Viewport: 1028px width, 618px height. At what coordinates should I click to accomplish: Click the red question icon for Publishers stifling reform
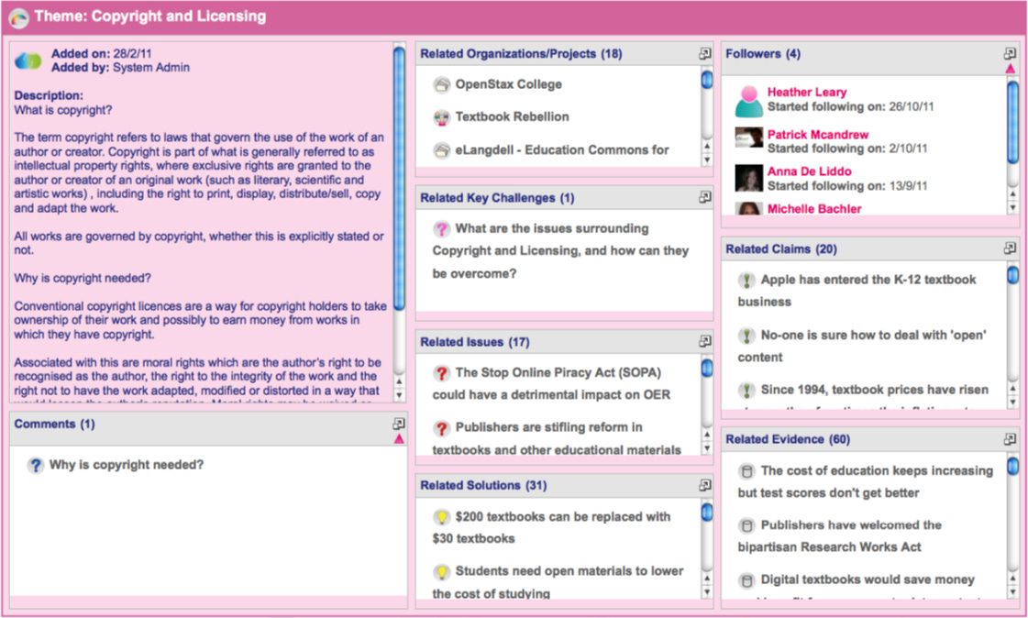[x=442, y=428]
